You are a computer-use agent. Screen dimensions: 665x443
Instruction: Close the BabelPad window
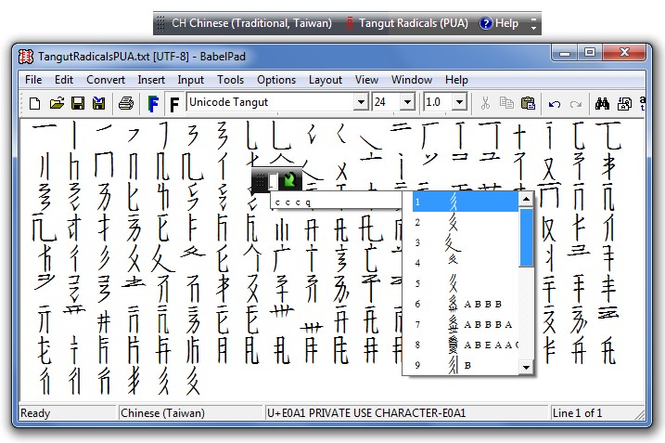624,53
